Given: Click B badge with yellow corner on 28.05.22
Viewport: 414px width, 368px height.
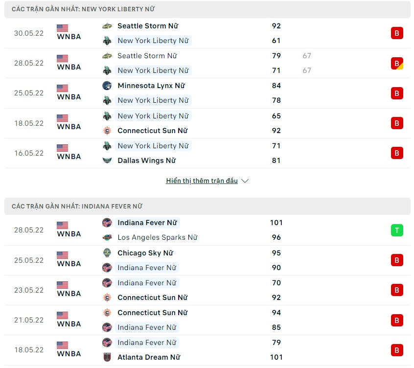Looking at the screenshot, I should tap(397, 63).
